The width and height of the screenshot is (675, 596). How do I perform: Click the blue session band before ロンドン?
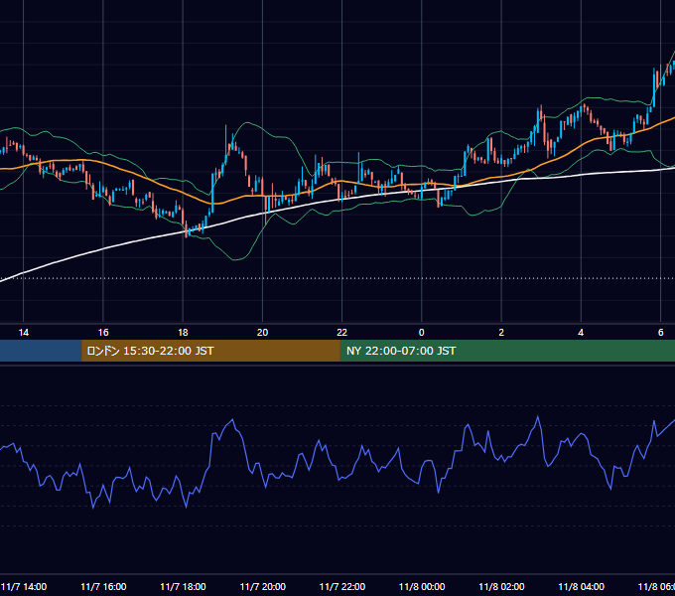pos(41,351)
